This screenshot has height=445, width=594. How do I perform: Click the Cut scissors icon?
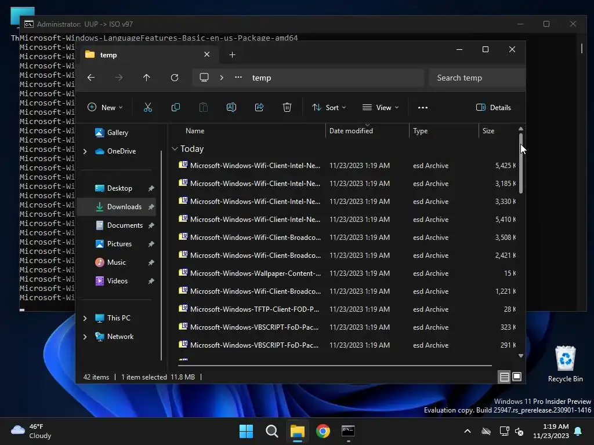148,107
